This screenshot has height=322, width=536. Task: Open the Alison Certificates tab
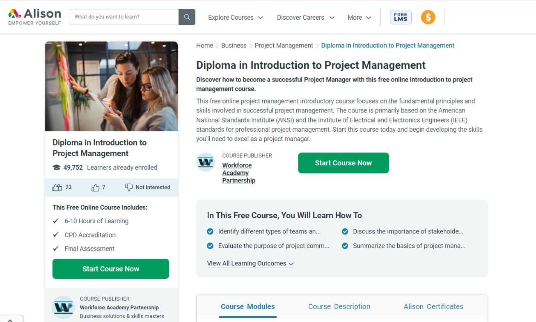click(x=433, y=306)
